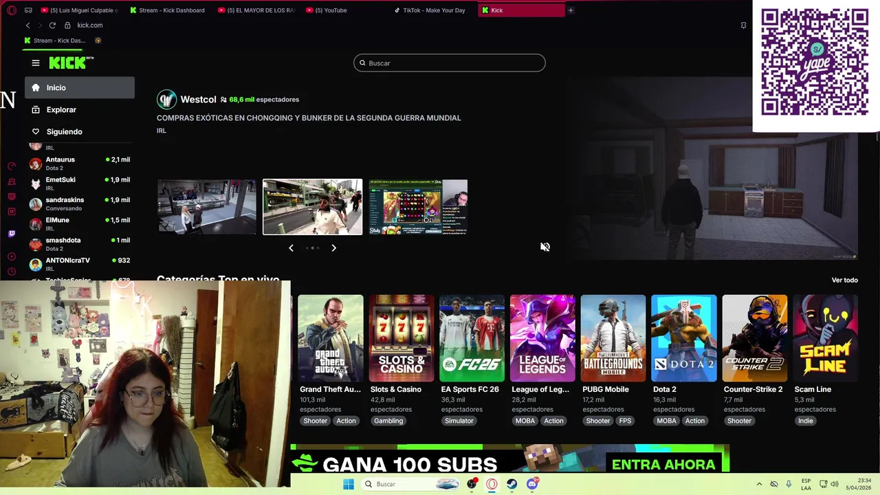Click the Buscar search field on Kick
The width and height of the screenshot is (880, 495).
click(x=450, y=63)
